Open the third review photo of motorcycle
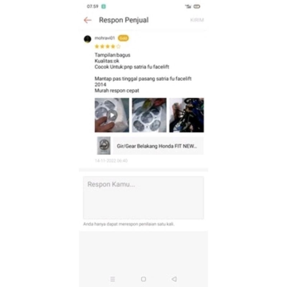Screen dimensions: 287x287 pyautogui.click(x=187, y=115)
